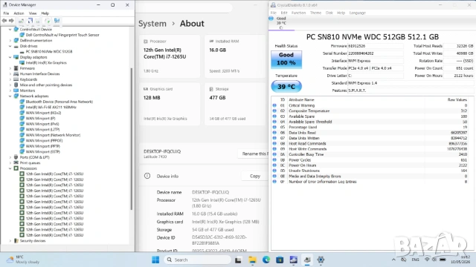This screenshot has width=476, height=267.
Task: Expand the Ports (COM & LPT) node
Action: coord(10,157)
